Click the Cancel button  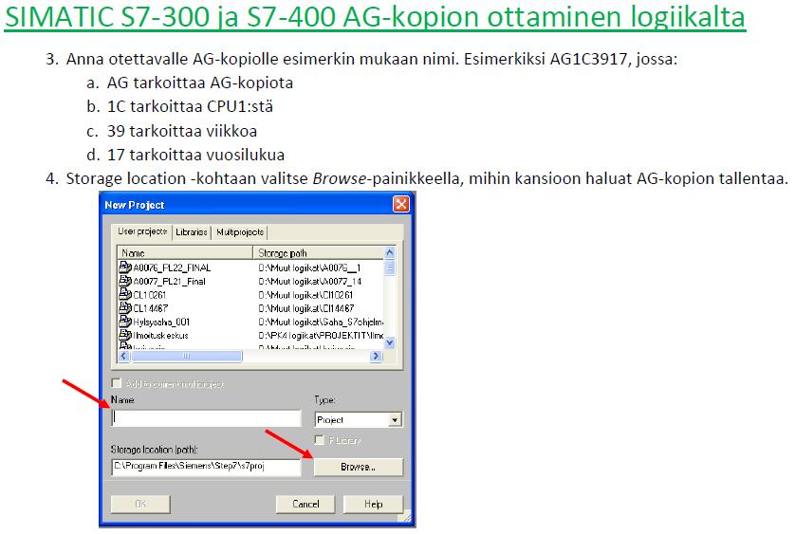click(305, 504)
